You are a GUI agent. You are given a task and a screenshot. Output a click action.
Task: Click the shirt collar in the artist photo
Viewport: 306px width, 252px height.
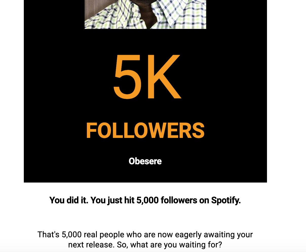click(x=162, y=13)
